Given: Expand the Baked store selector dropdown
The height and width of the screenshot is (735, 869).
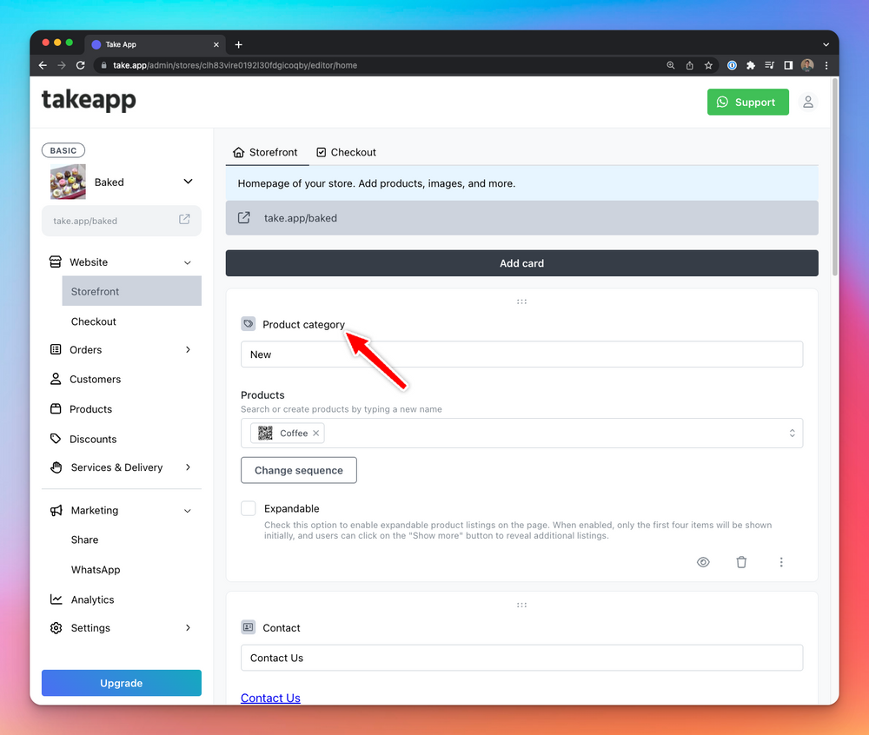Looking at the screenshot, I should point(188,182).
